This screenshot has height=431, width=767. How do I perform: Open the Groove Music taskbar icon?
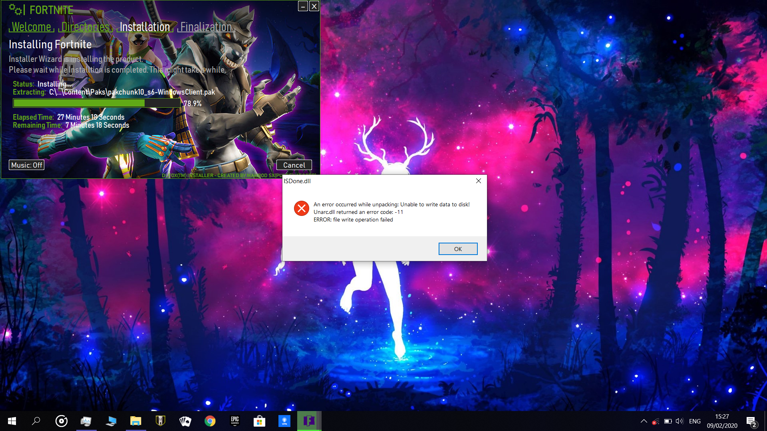[62, 421]
